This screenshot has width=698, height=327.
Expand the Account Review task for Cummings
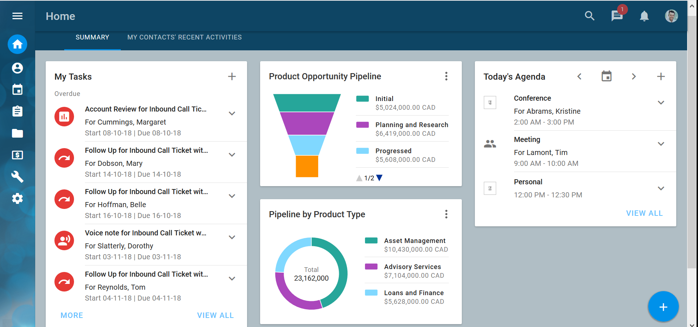[x=232, y=113]
